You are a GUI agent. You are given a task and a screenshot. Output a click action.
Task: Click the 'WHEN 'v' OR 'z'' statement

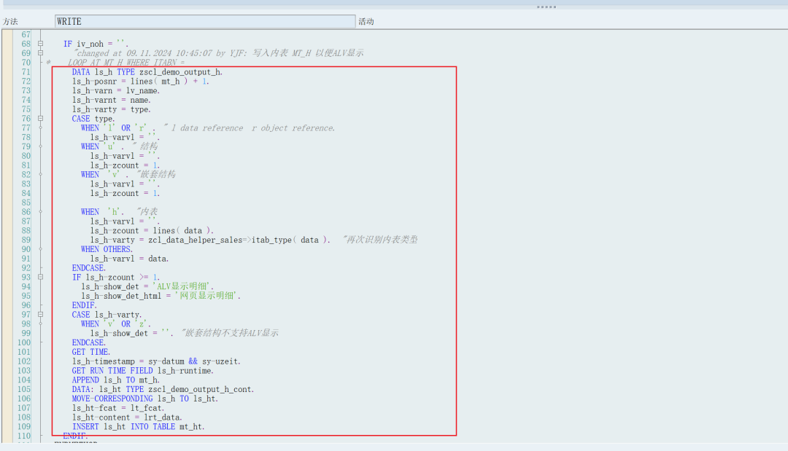coord(115,324)
